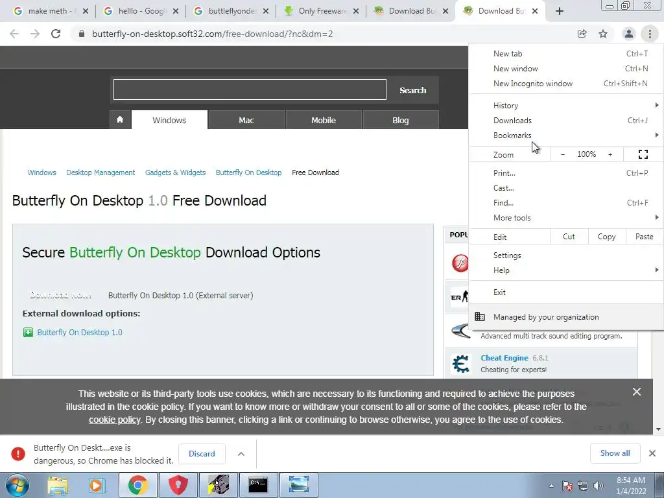
Task: Show hidden tray icons arrow
Action: tap(551, 486)
